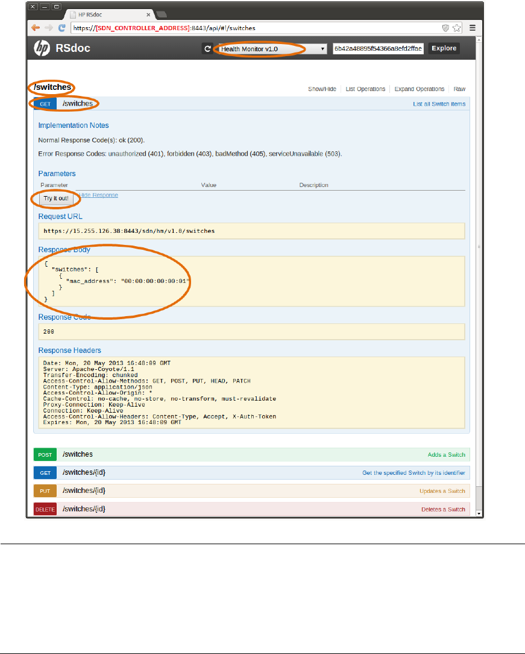This screenshot has height=654, width=525.
Task: Click List all Switch Items link
Action: 439,104
